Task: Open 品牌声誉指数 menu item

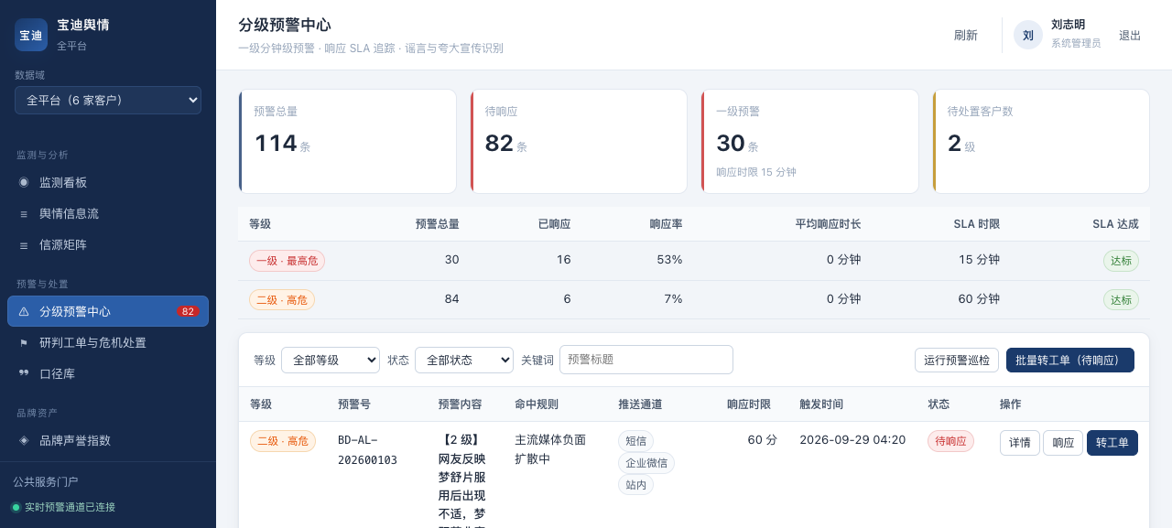Action: point(108,440)
